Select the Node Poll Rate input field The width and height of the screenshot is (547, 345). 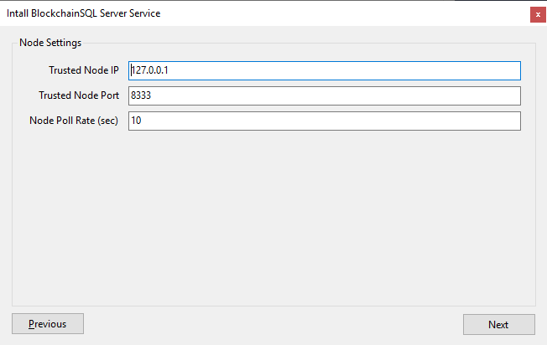[x=325, y=121]
